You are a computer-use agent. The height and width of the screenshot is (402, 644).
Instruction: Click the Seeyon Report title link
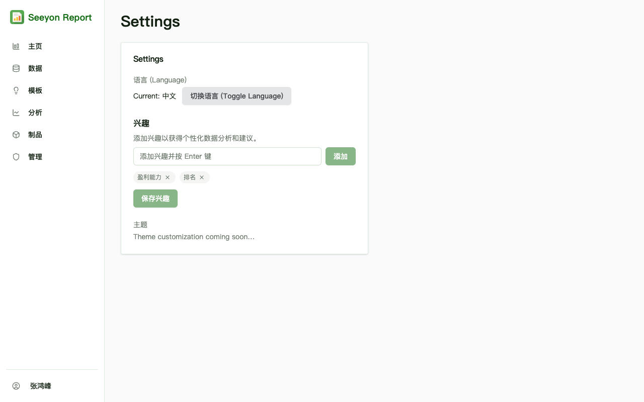click(60, 18)
